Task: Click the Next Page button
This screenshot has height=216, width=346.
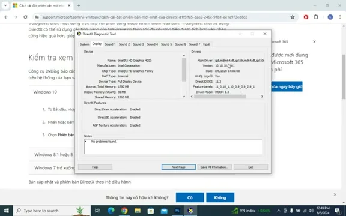Action: 178,167
